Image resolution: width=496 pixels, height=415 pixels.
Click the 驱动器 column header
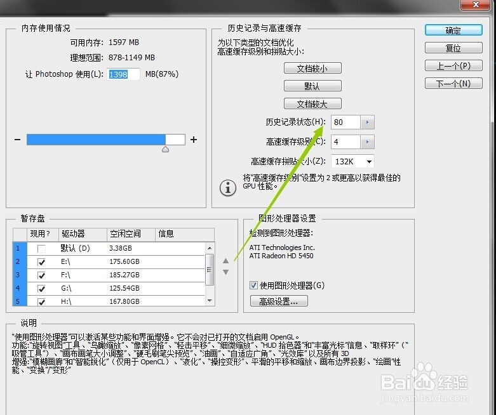(x=83, y=234)
